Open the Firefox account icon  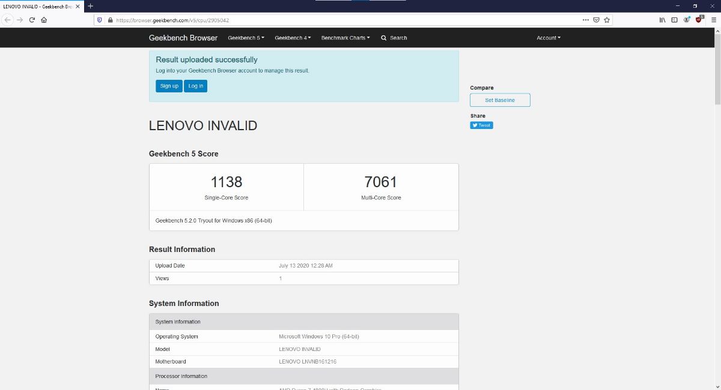687,20
